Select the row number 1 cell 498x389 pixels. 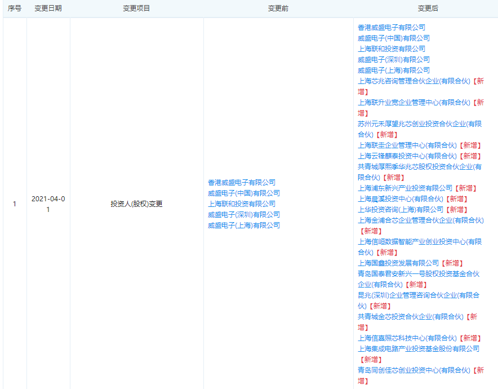(x=15, y=204)
